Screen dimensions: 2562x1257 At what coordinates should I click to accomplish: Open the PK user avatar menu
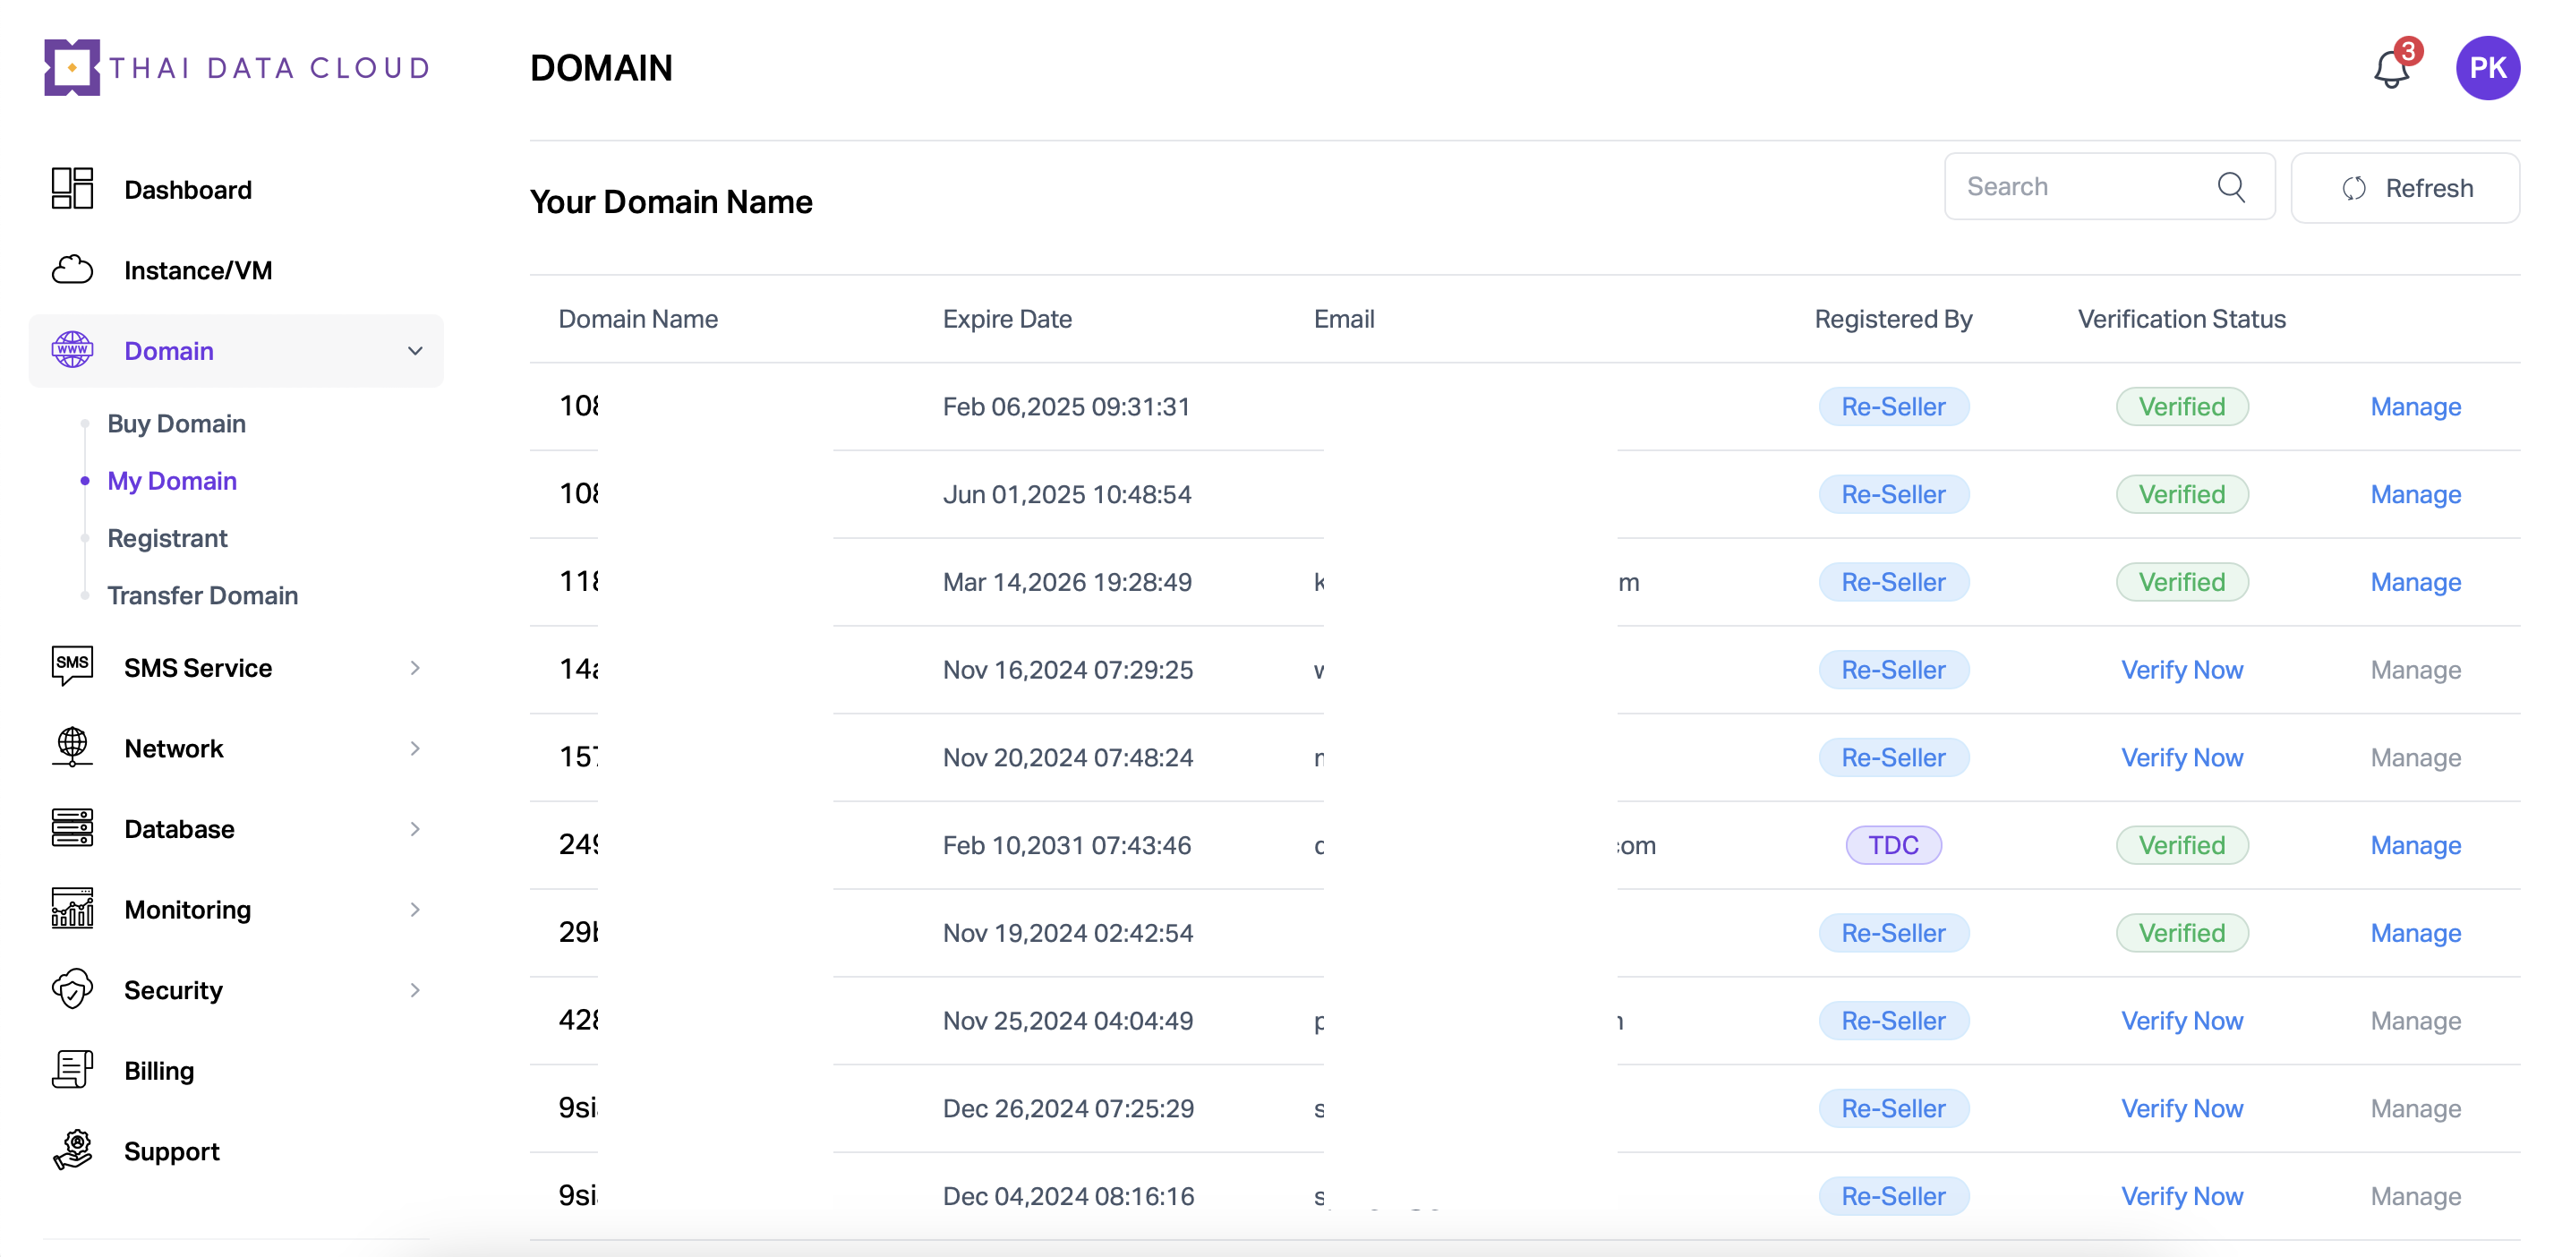coord(2488,68)
